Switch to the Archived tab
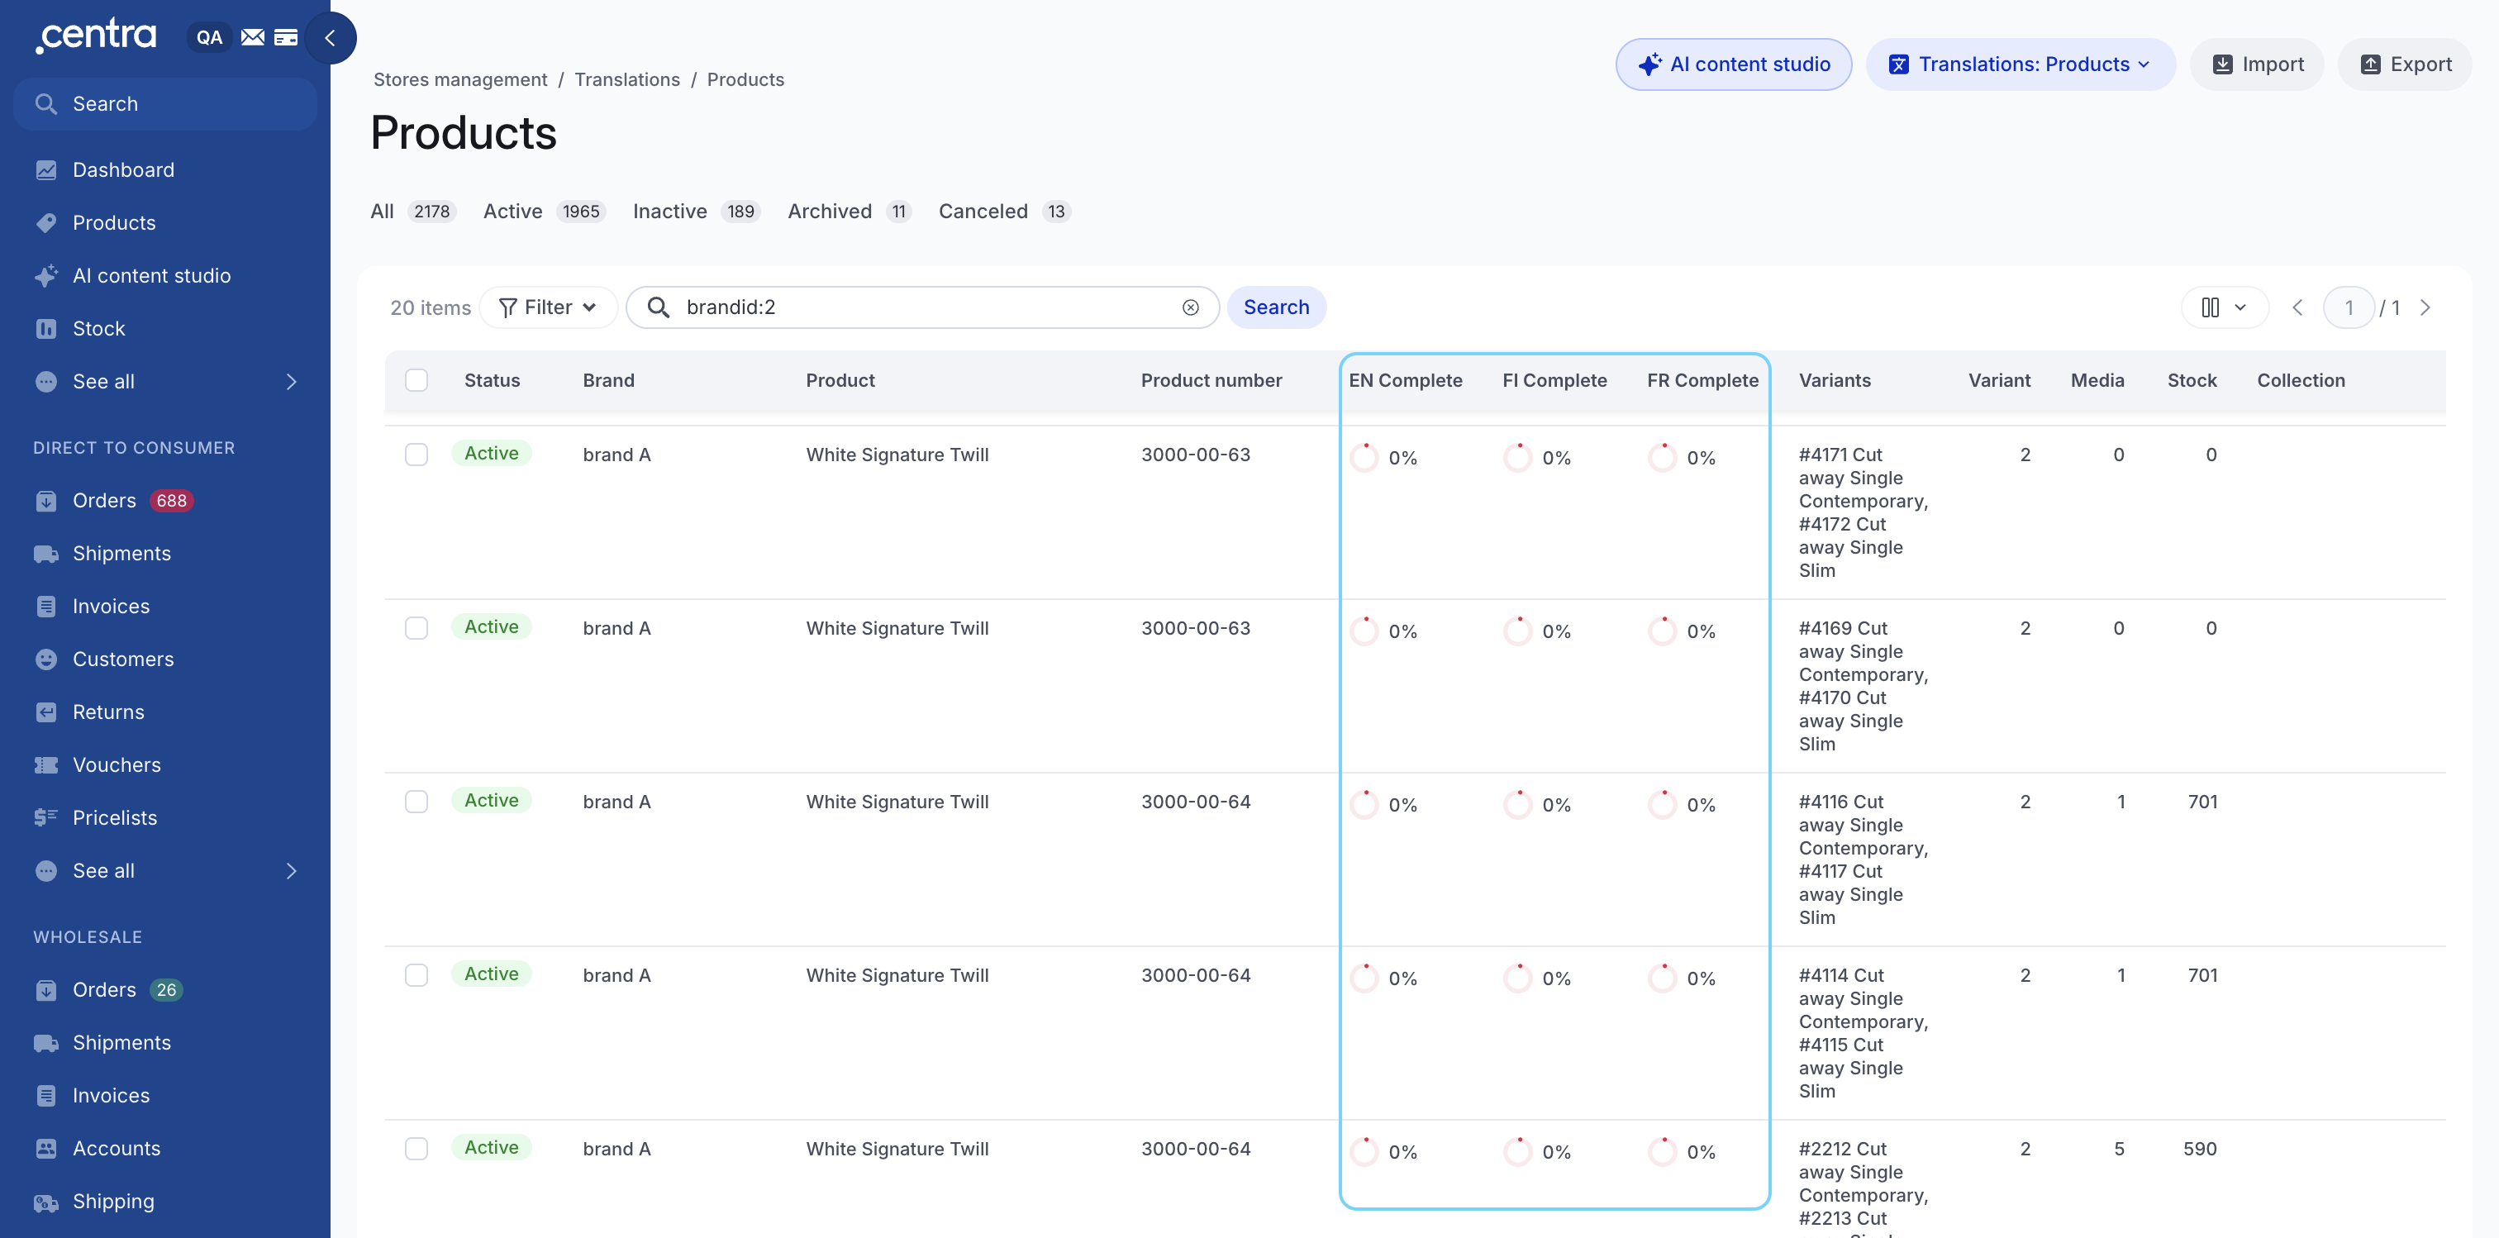The image size is (2499, 1238). point(849,212)
